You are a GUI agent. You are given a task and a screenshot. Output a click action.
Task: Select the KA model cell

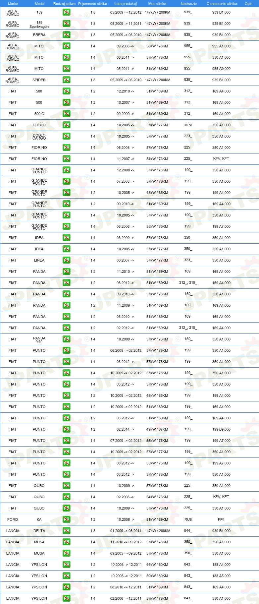39,519
